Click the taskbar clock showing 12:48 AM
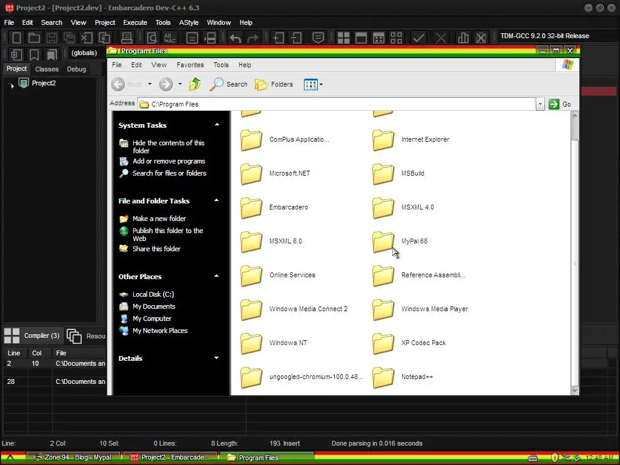Viewport: 620px width, 465px height. (599, 458)
